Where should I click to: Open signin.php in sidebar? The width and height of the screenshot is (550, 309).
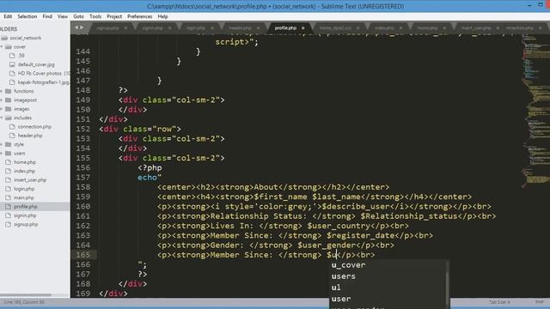coord(25,215)
